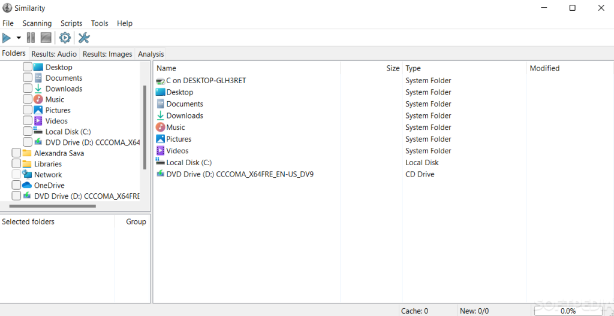Open the dropdown arrow beside the play button
614x316 pixels.
(x=19, y=38)
